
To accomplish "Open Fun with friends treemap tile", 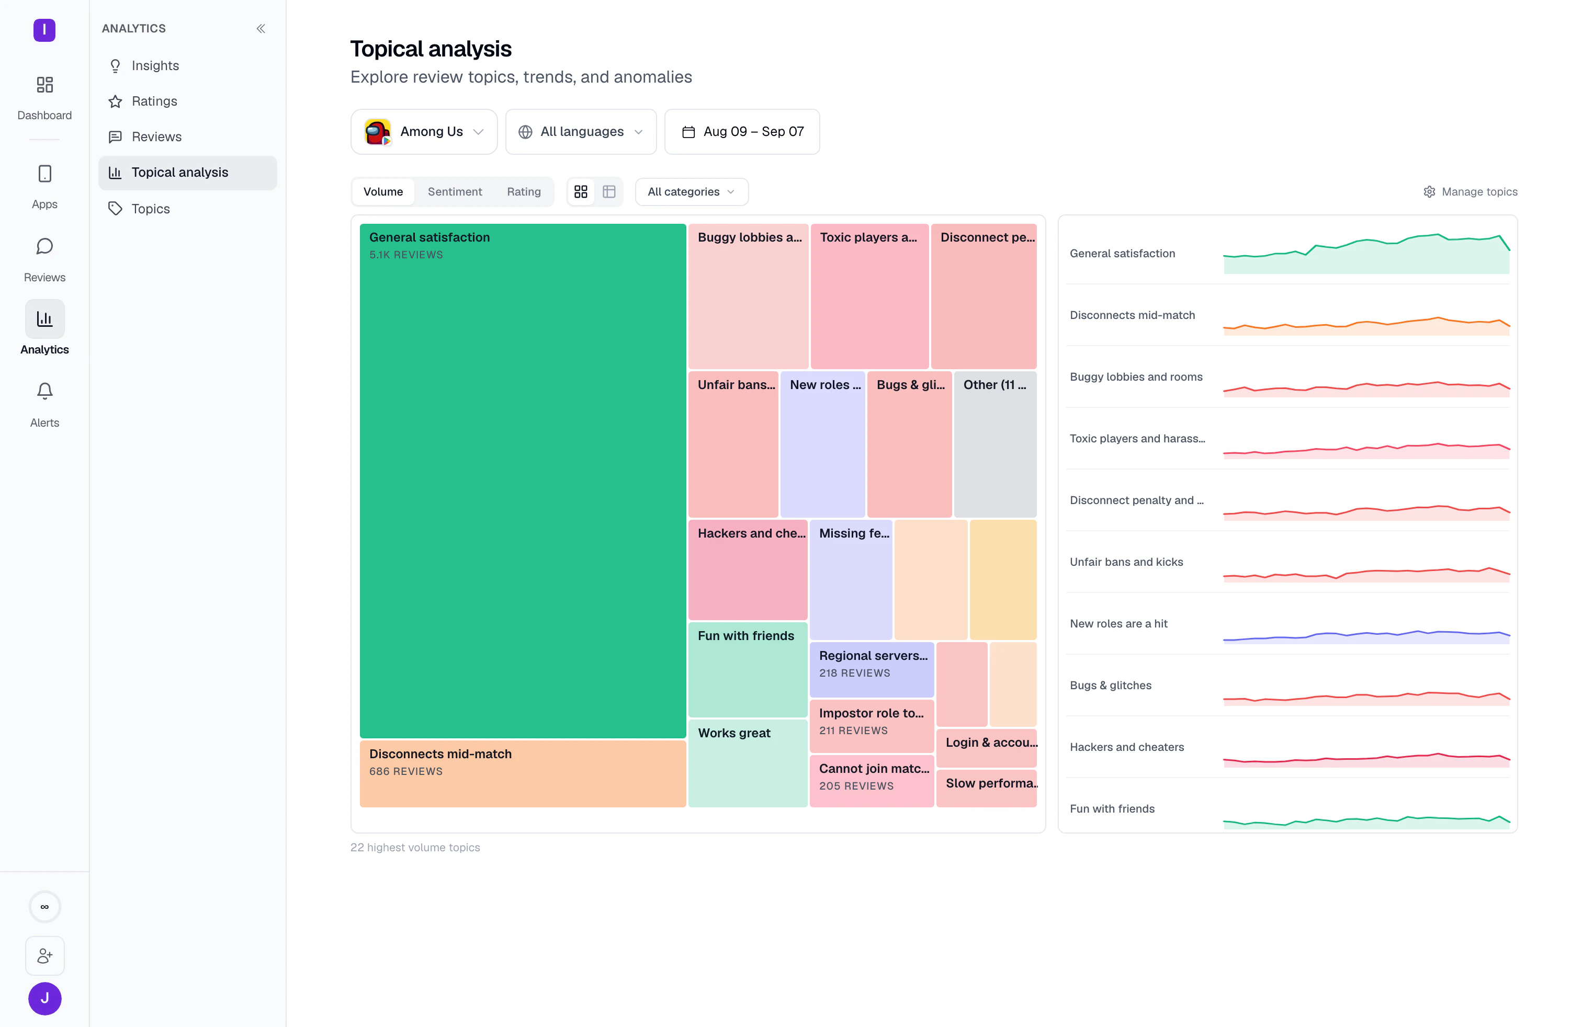I will [748, 670].
